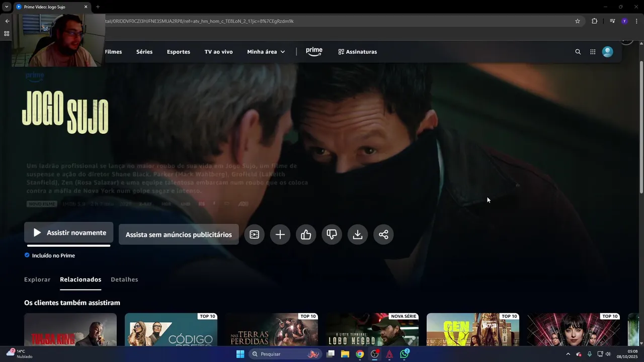644x362 pixels.
Task: Open WhatsApp from the taskbar
Action: [x=405, y=354]
